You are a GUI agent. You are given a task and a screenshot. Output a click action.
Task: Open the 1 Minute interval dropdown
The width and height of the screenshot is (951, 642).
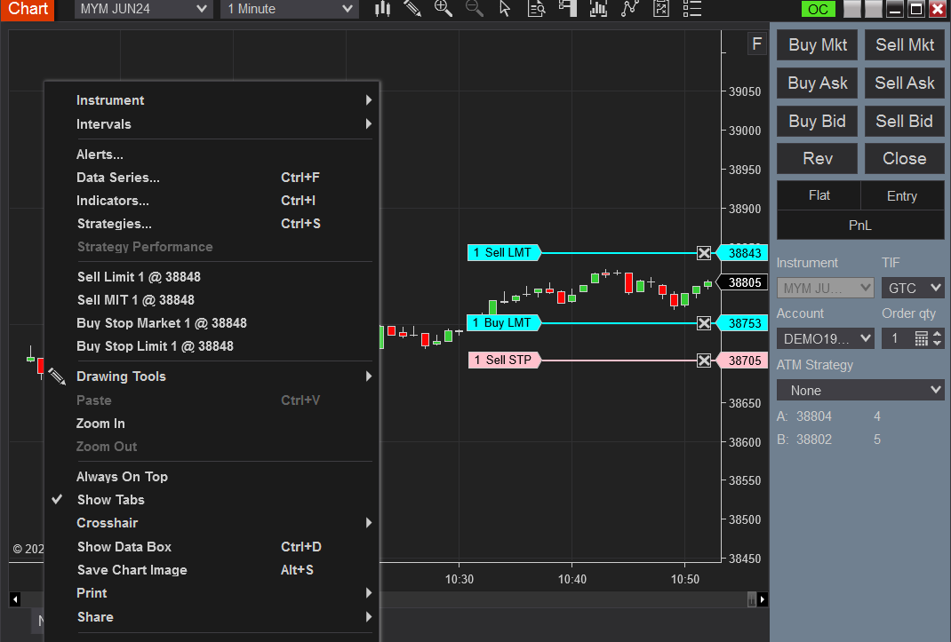(x=290, y=9)
